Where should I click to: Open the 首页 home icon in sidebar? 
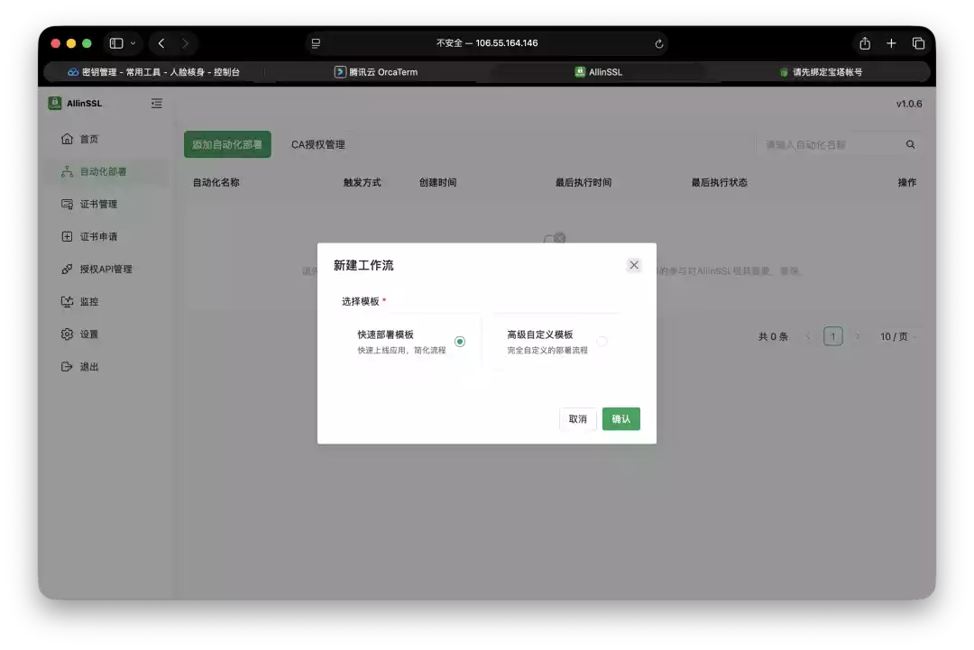point(67,139)
